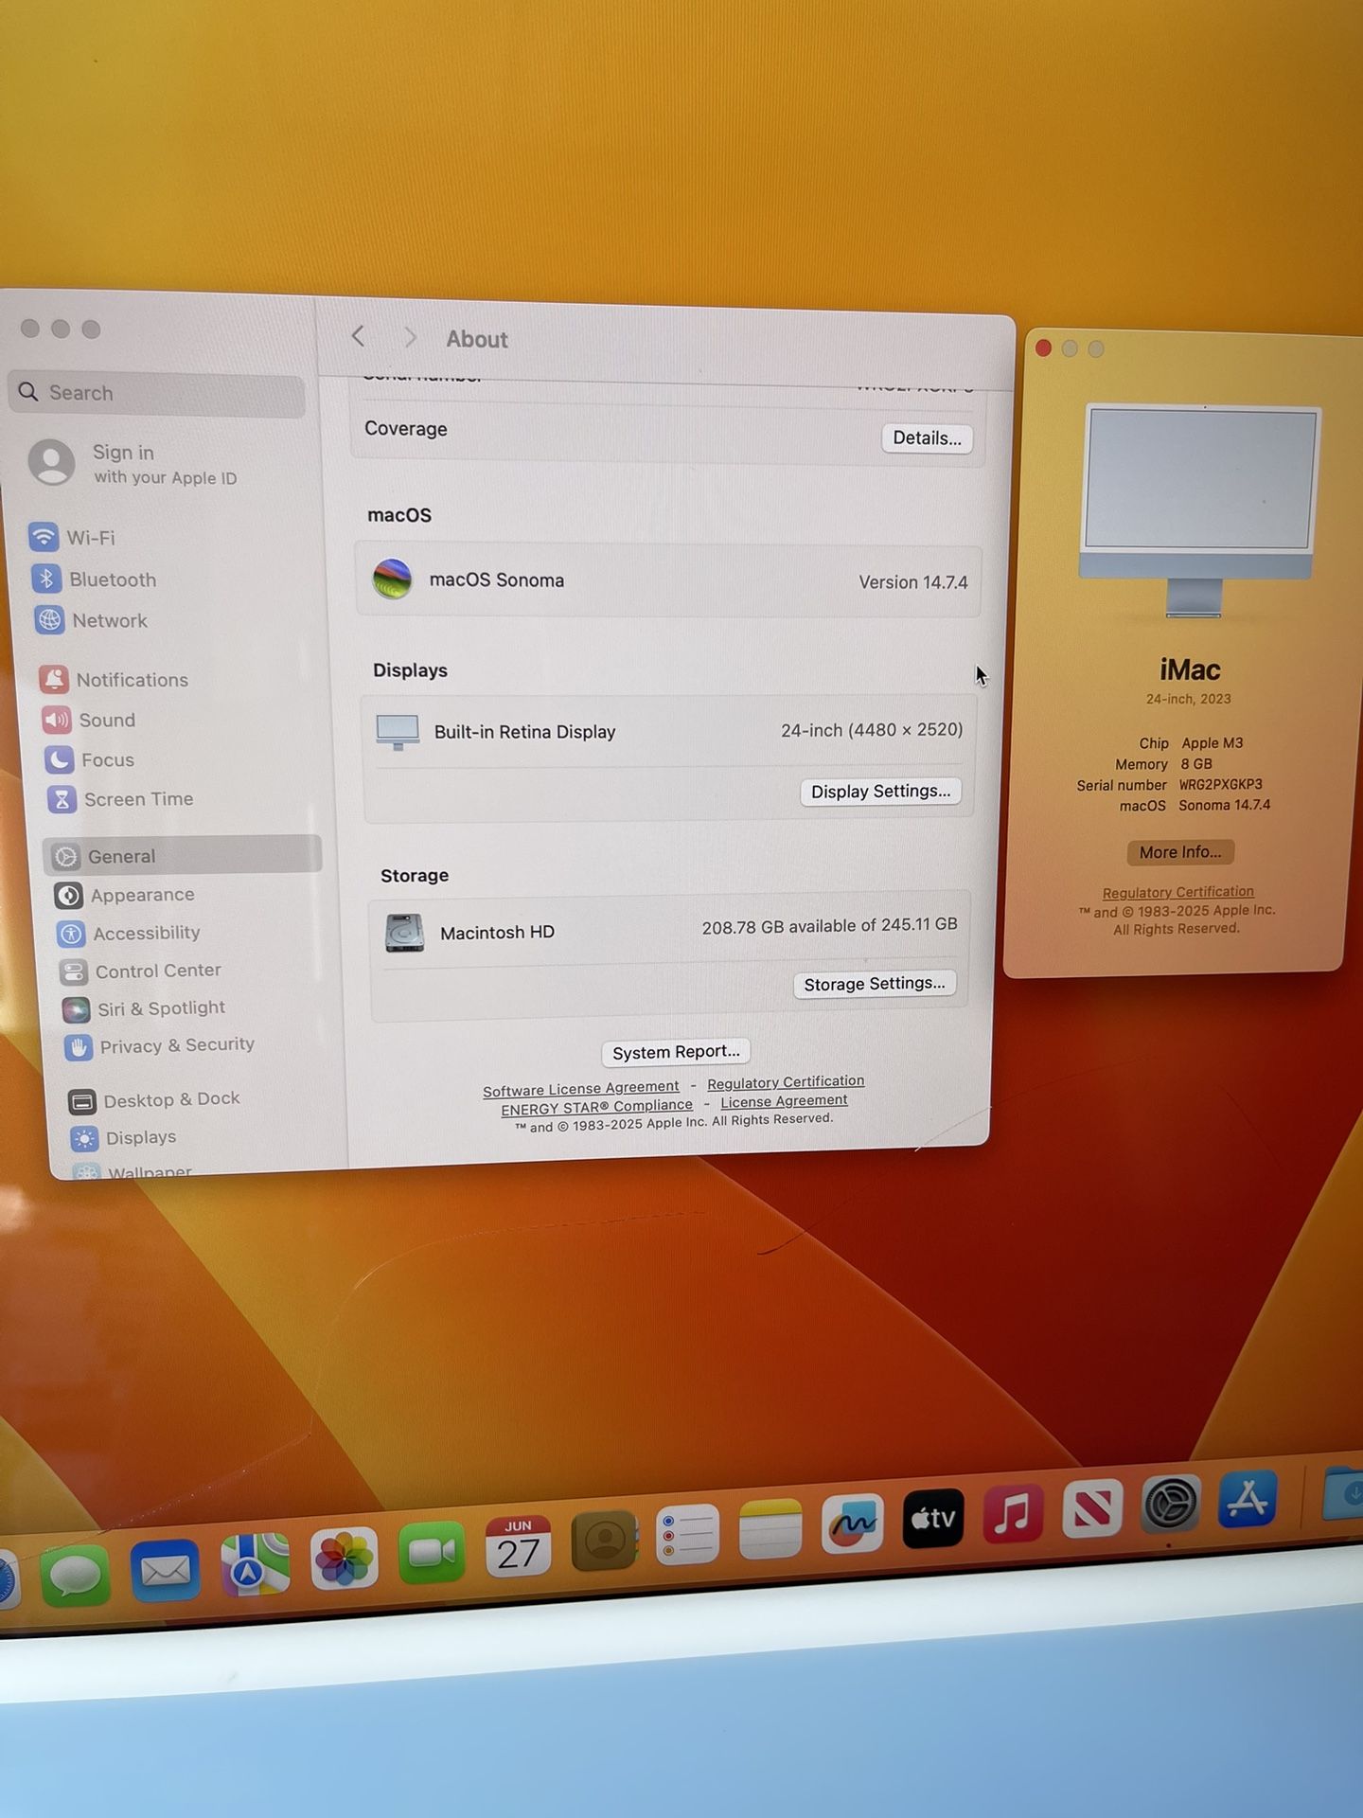The image size is (1363, 1818).
Task: Open Maps from the Dock
Action: coord(255,1564)
